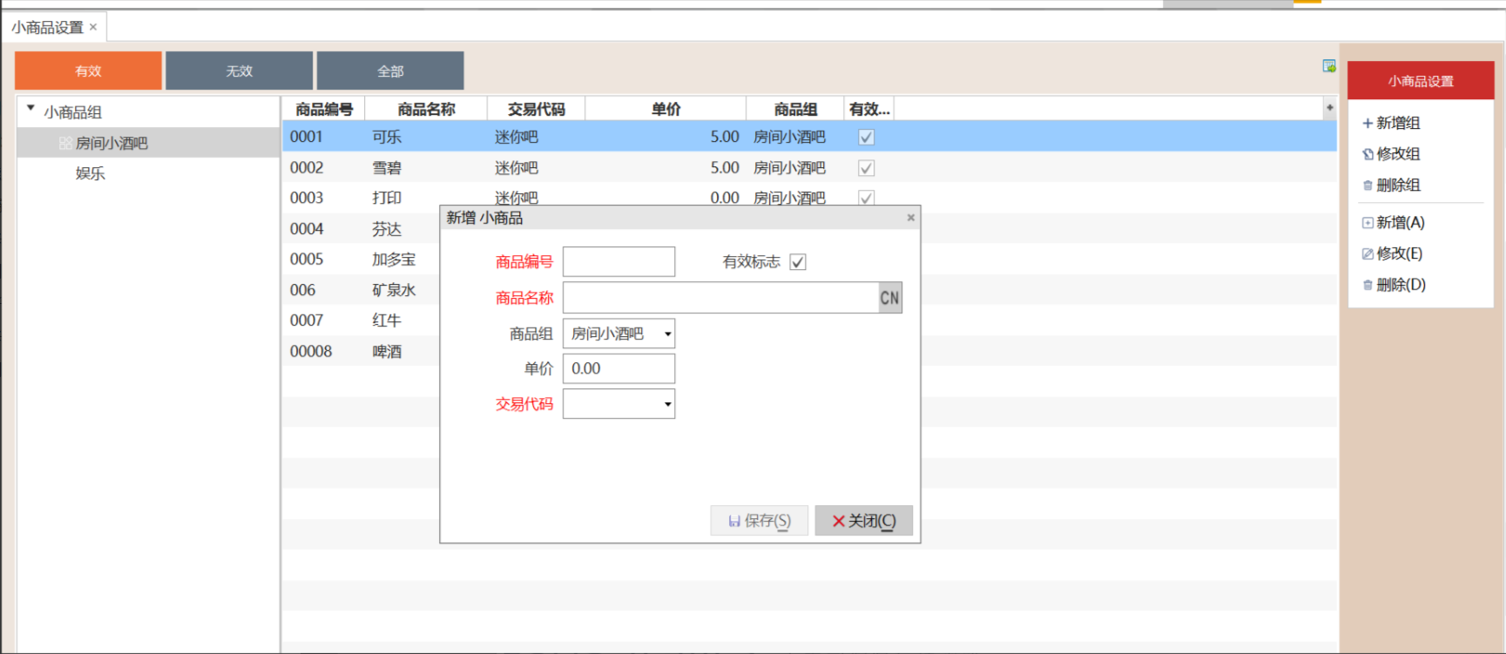The image size is (1506, 654).
Task: Click the 保存(S) button
Action: (x=759, y=521)
